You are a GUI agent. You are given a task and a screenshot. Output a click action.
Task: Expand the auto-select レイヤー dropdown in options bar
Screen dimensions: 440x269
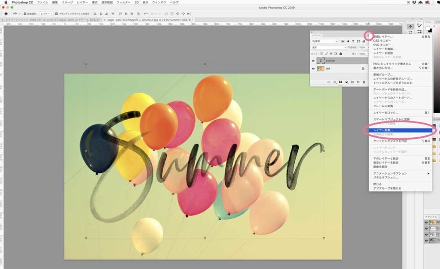point(46,14)
